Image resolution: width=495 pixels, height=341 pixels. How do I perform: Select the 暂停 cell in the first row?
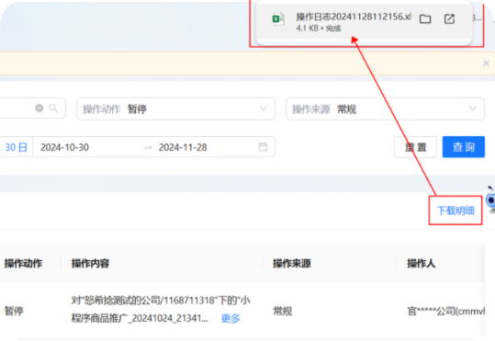(14, 311)
